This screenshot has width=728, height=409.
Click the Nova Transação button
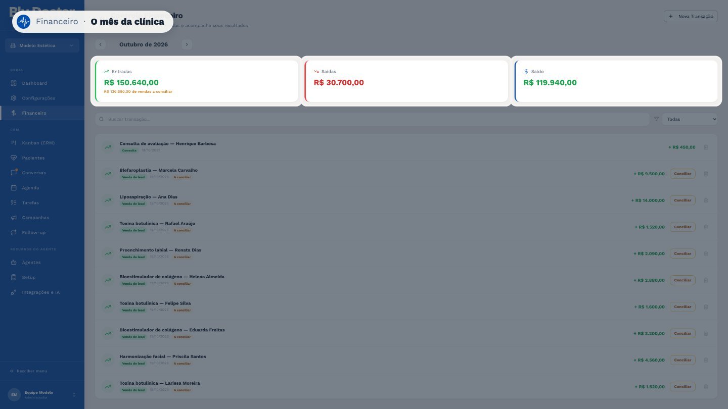pyautogui.click(x=691, y=16)
